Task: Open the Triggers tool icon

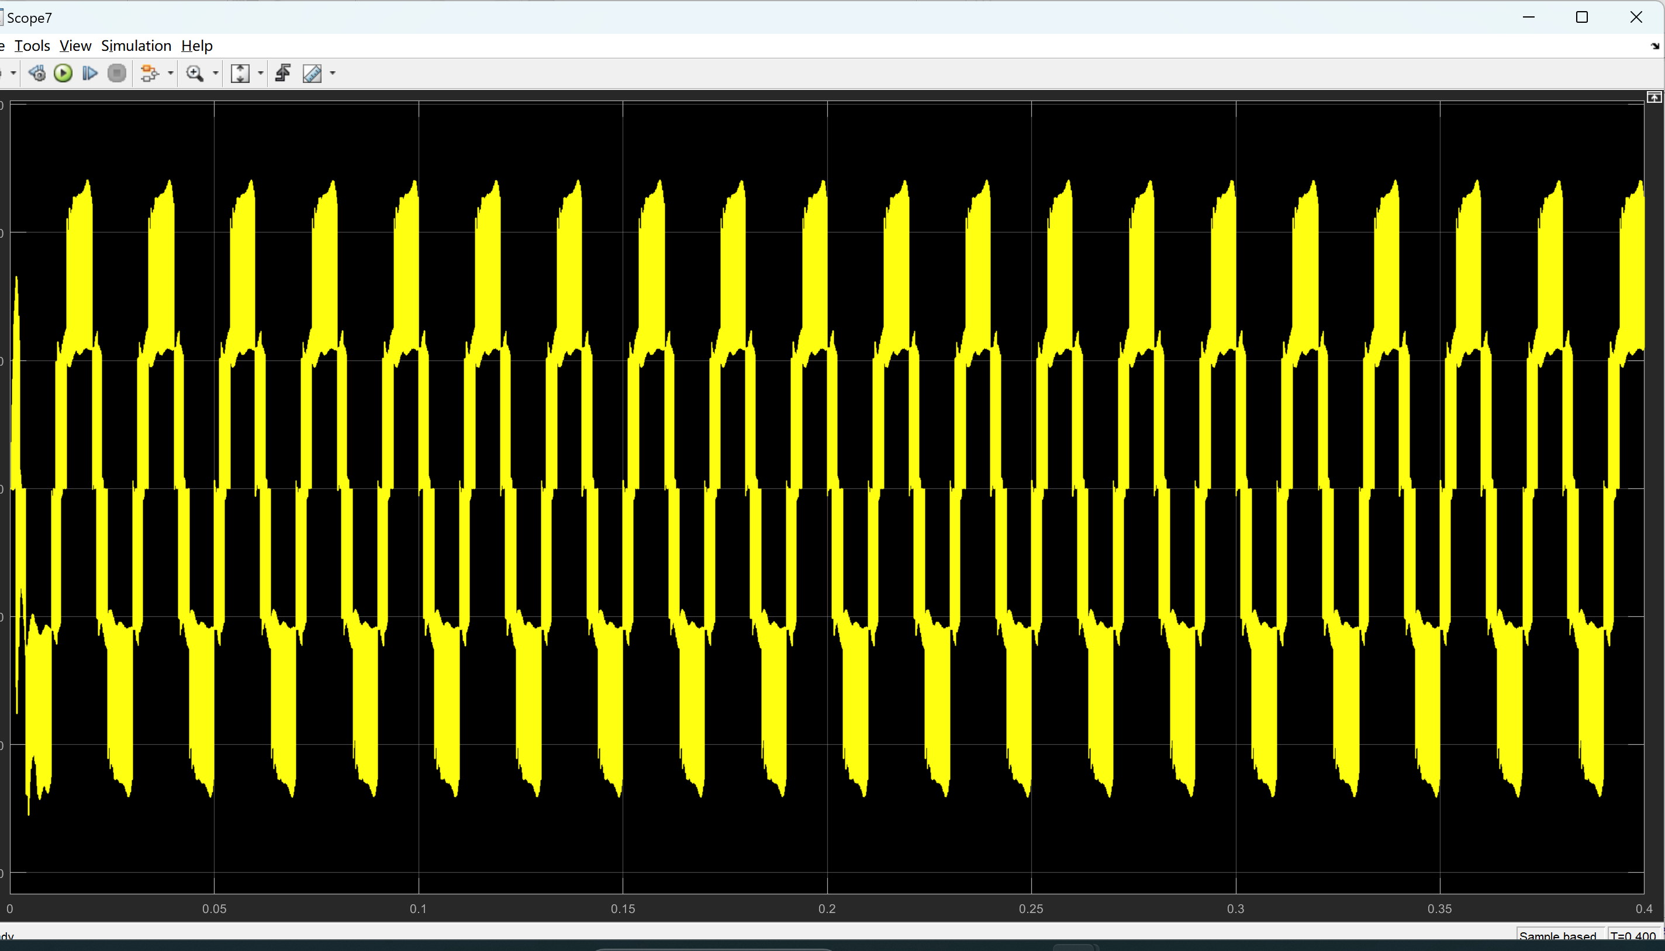Action: coord(283,73)
